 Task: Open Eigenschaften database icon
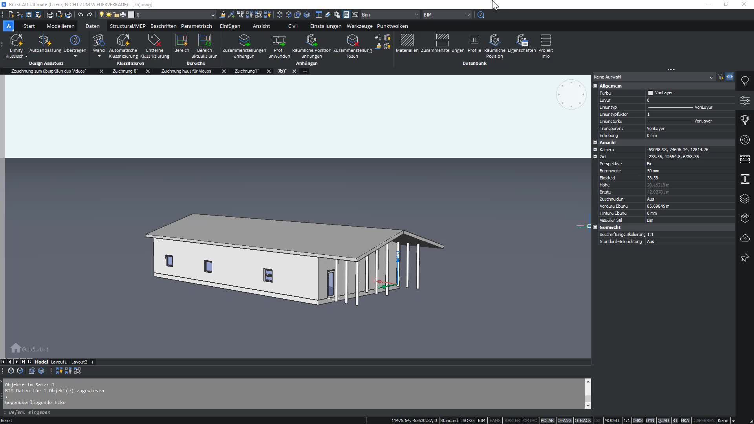click(x=522, y=40)
